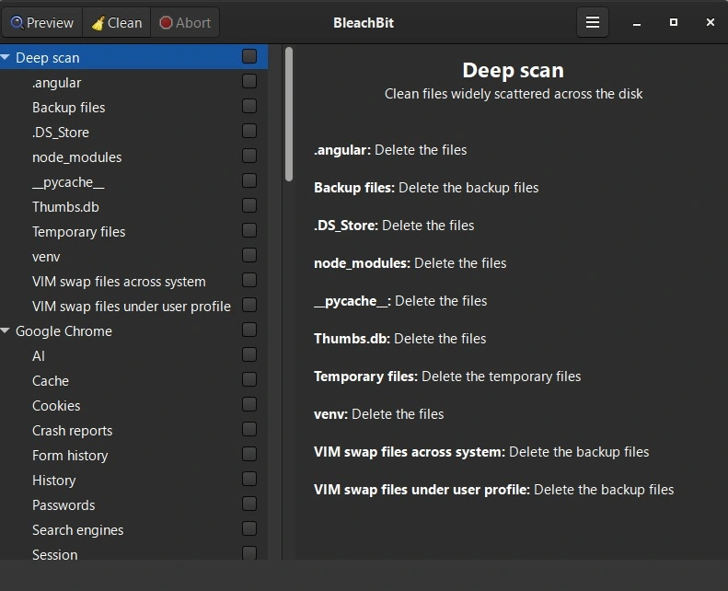This screenshot has height=591, width=728.
Task: Collapse the Deep scan tree group
Action: 6,57
